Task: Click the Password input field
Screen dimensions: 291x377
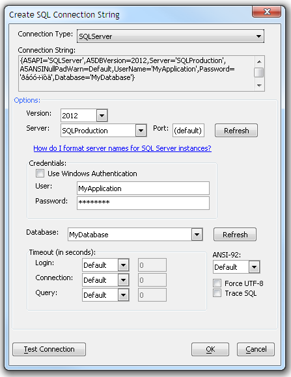Action: (x=143, y=203)
